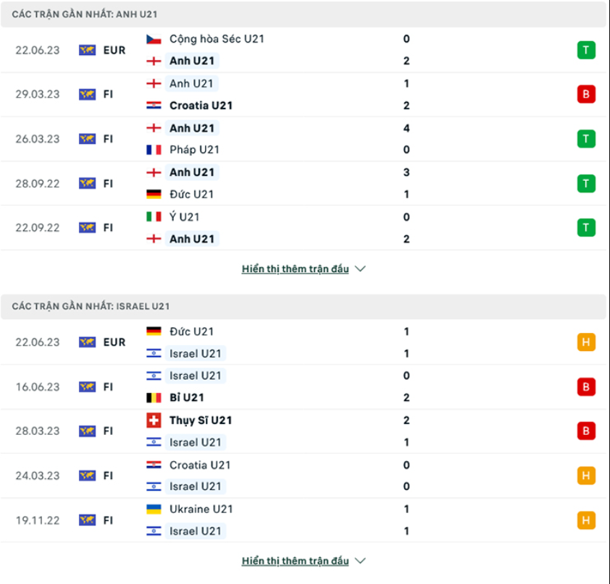Select the Czech Republic flag icon
This screenshot has height=584, width=610.
coord(154,38)
